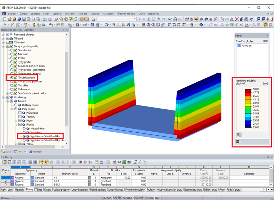Select the Typy prutu radio button
The image size is (274, 205).
(12, 62)
